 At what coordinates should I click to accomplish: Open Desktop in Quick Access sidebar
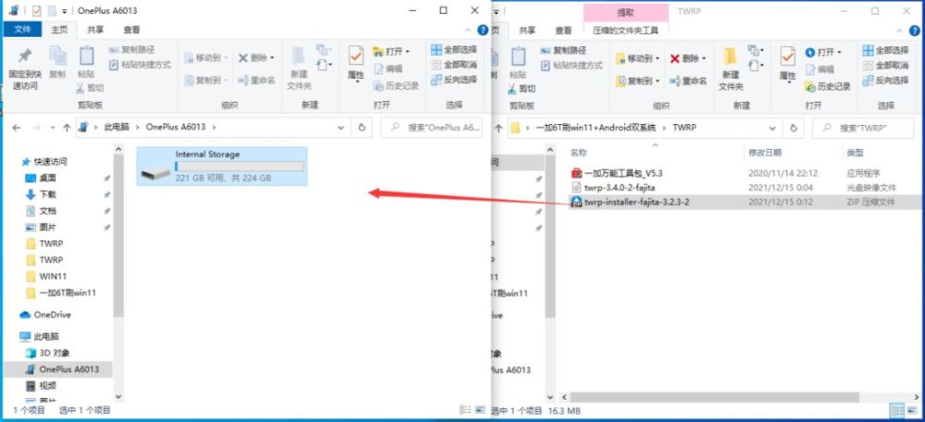click(48, 179)
